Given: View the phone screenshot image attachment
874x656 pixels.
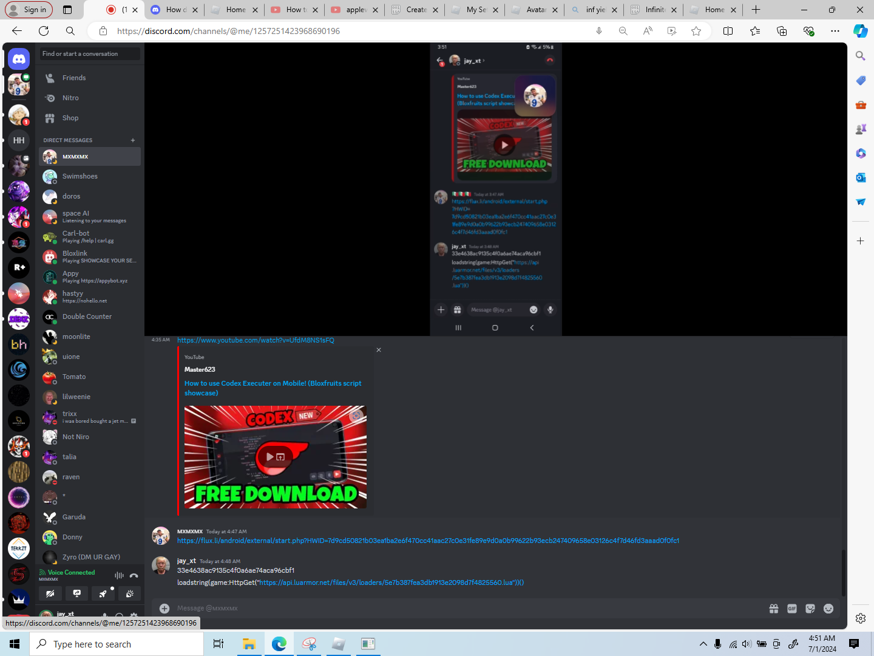Looking at the screenshot, I should [x=496, y=189].
